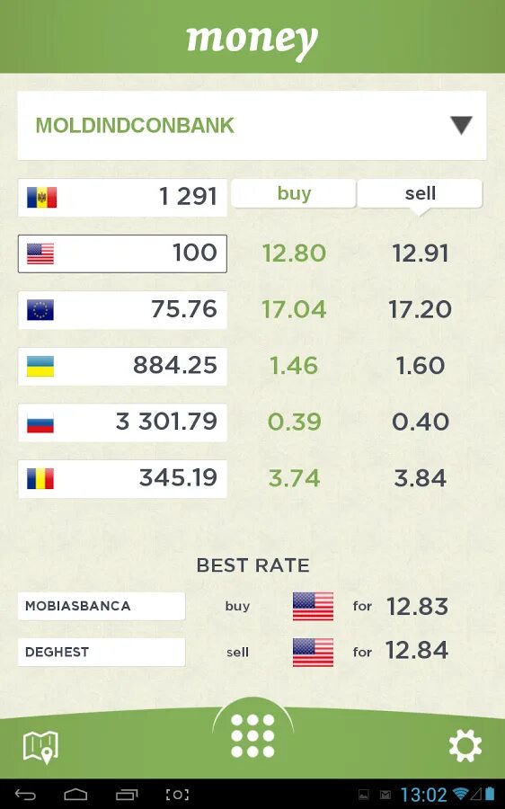Image resolution: width=505 pixels, height=809 pixels.
Task: Tap the Russian flag icon
Action: coord(40,422)
